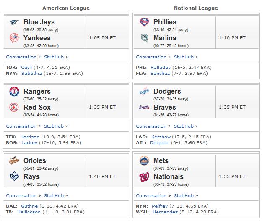
Task: Click the Dodgers team logo
Action: pos(144,92)
